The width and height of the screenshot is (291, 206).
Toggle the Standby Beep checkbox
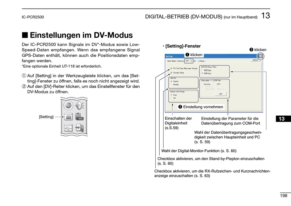coord(171,73)
